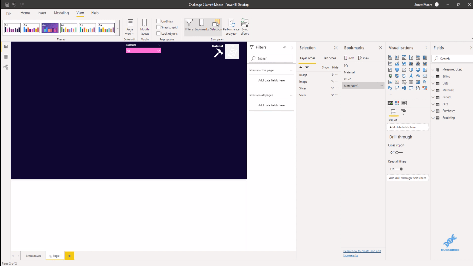Toggle Keep all filters switch
The image size is (473, 266).
(399, 169)
